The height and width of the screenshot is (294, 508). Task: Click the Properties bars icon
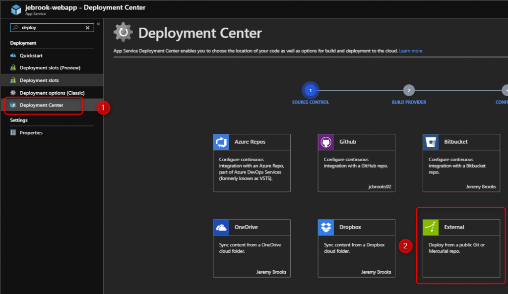coord(13,132)
